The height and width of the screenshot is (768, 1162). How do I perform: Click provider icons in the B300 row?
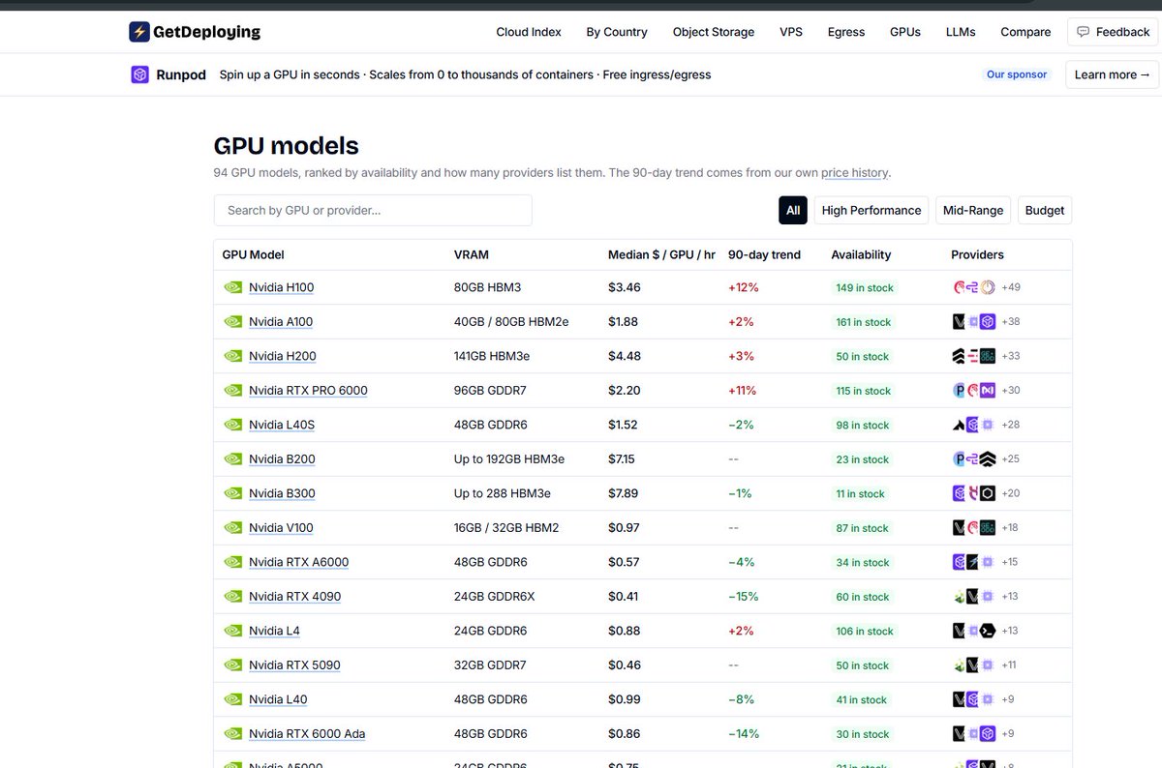(x=974, y=493)
